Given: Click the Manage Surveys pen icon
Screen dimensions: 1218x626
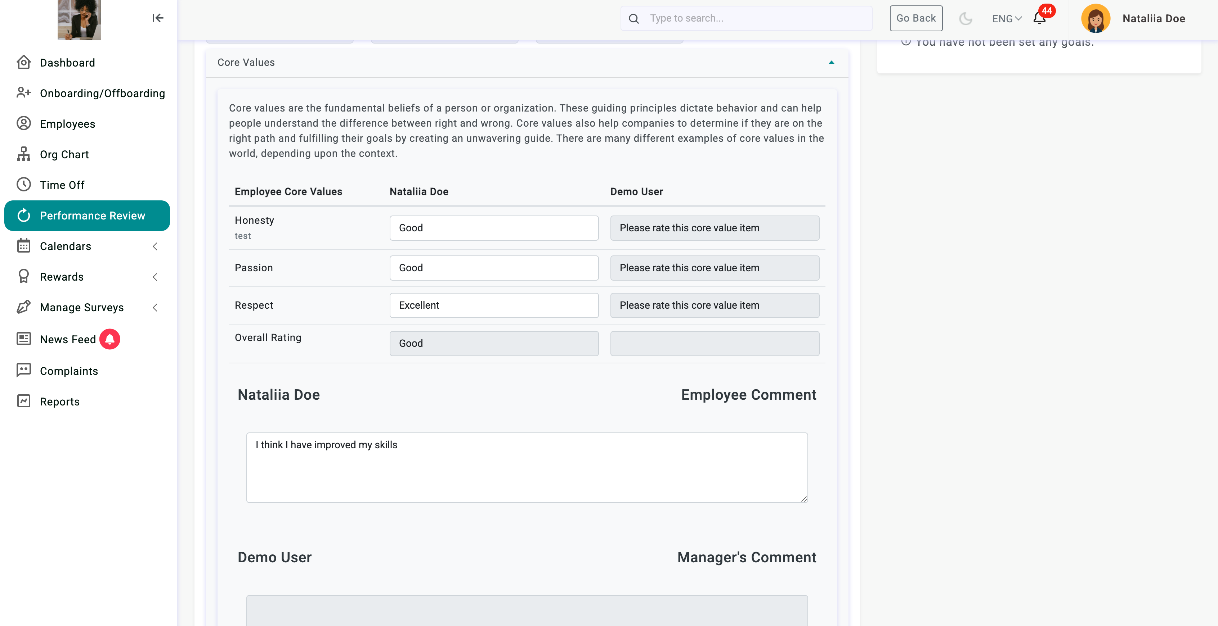Looking at the screenshot, I should pyautogui.click(x=24, y=307).
